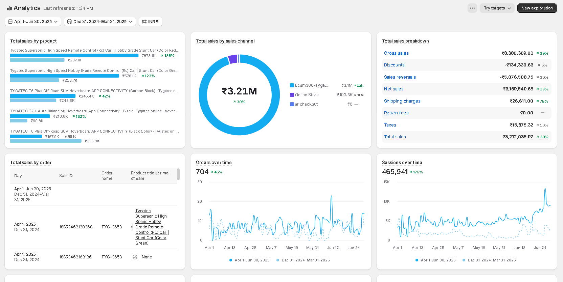Open the Orders over time report
This screenshot has width=563, height=282.
click(x=214, y=163)
